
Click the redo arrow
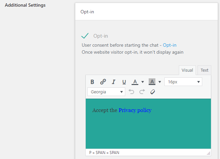(142, 92)
